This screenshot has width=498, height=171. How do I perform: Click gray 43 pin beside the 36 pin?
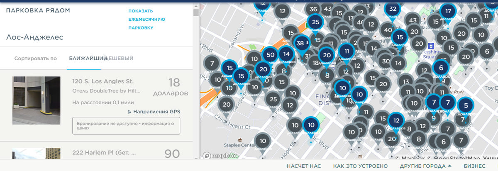tap(328, 8)
